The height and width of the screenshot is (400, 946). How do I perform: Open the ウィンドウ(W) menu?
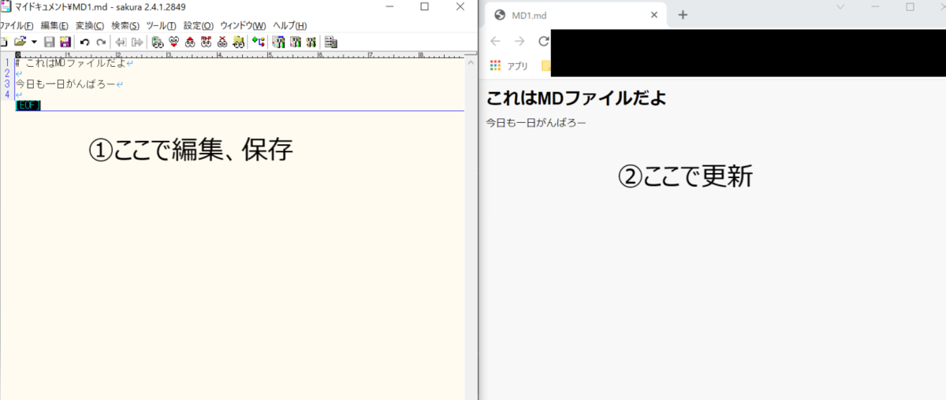[x=243, y=26]
